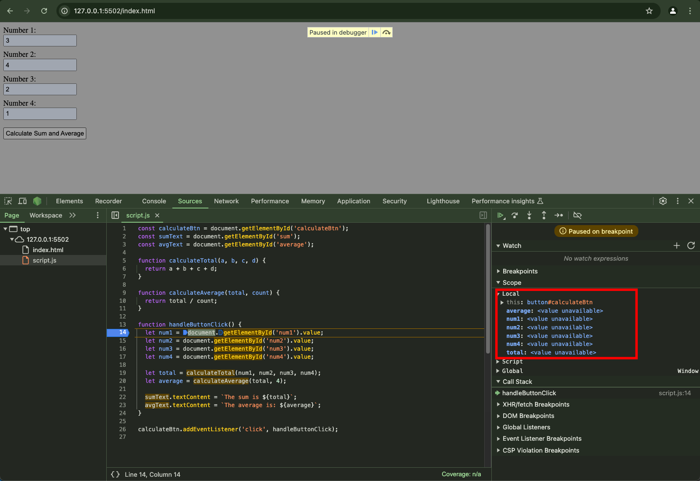Viewport: 700px width, 481px height.
Task: Toggle the device toolbar icon
Action: click(22, 201)
